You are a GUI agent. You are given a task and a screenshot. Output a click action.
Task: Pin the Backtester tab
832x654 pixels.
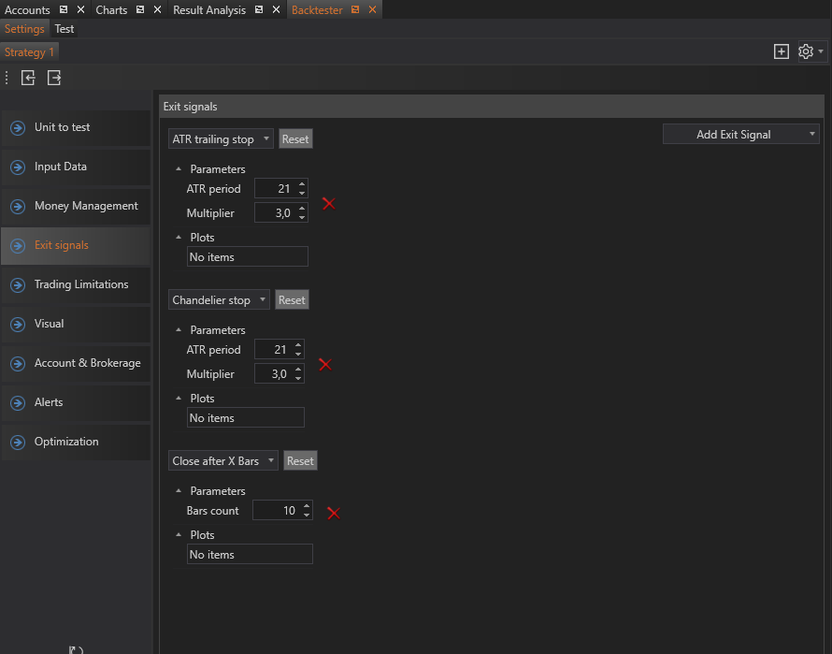(x=355, y=10)
